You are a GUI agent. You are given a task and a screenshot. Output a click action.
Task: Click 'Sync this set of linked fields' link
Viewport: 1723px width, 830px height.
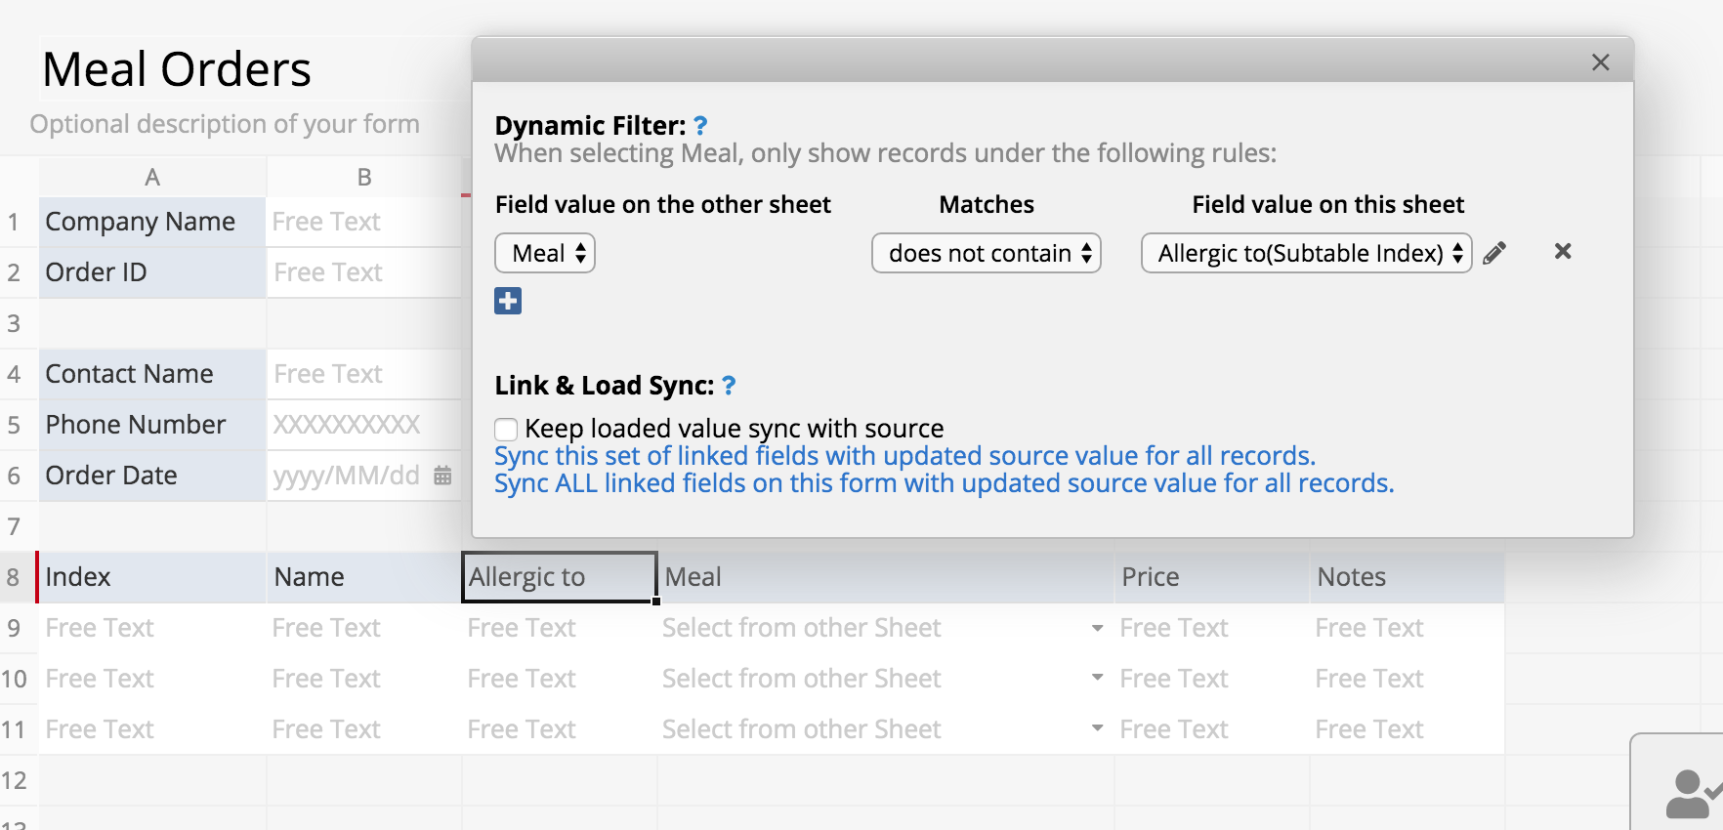tap(904, 456)
